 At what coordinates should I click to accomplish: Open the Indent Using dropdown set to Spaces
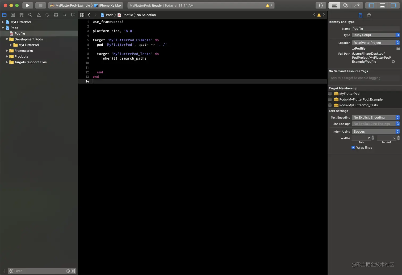pos(375,132)
